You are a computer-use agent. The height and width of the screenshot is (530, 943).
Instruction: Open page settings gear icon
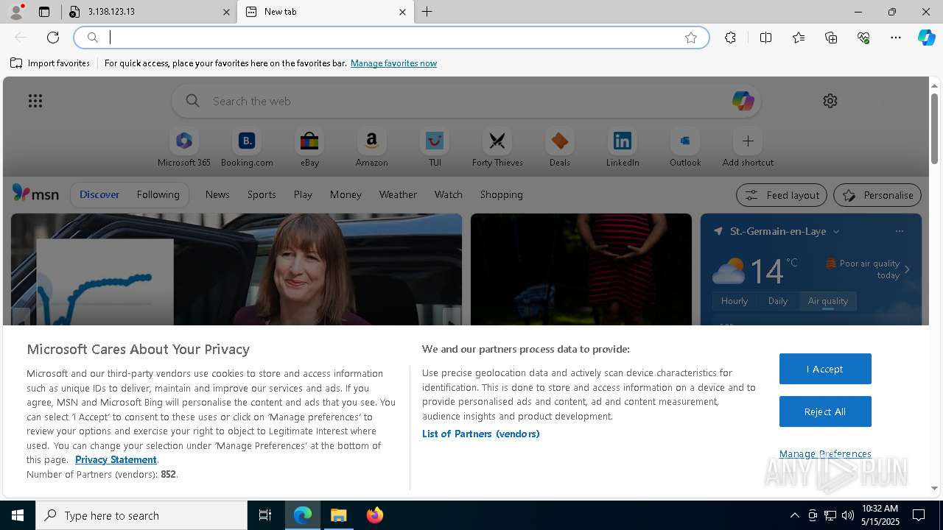[830, 101]
